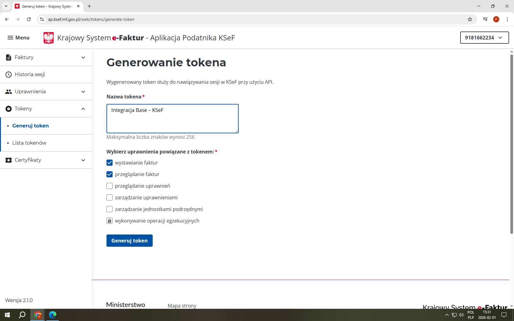Check zarządzanie jednostkami podrzędnymi option
Screen dimensions: 514x321
tap(110, 209)
